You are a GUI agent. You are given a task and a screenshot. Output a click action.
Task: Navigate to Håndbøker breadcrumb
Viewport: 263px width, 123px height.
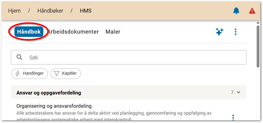coord(50,11)
